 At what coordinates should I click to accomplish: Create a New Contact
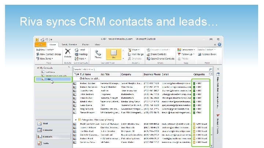point(45,50)
